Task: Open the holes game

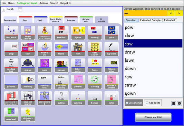Action: [112, 98]
